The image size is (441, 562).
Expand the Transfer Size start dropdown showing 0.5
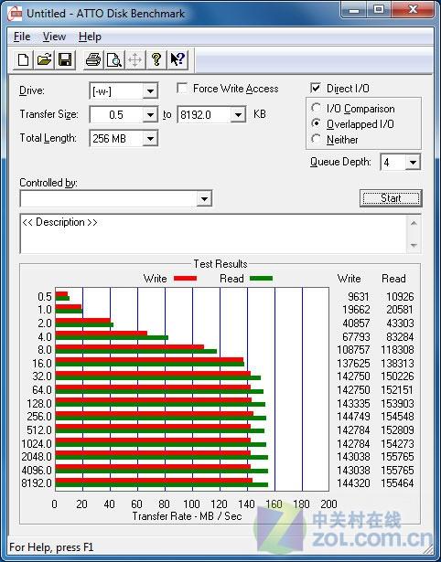(150, 115)
